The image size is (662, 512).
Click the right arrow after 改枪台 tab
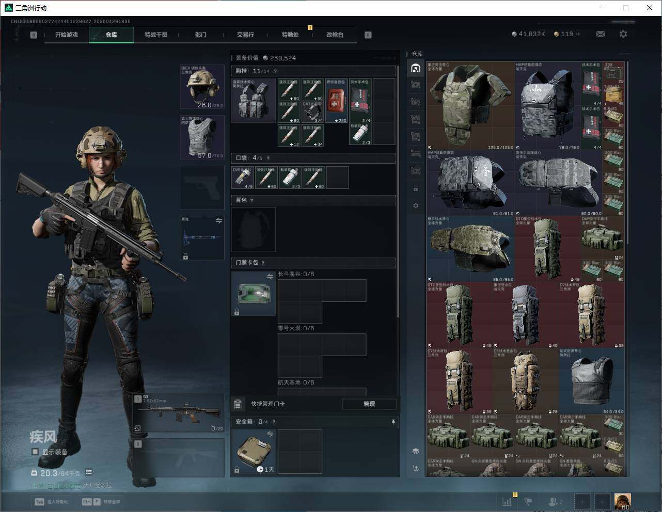pyautogui.click(x=368, y=35)
